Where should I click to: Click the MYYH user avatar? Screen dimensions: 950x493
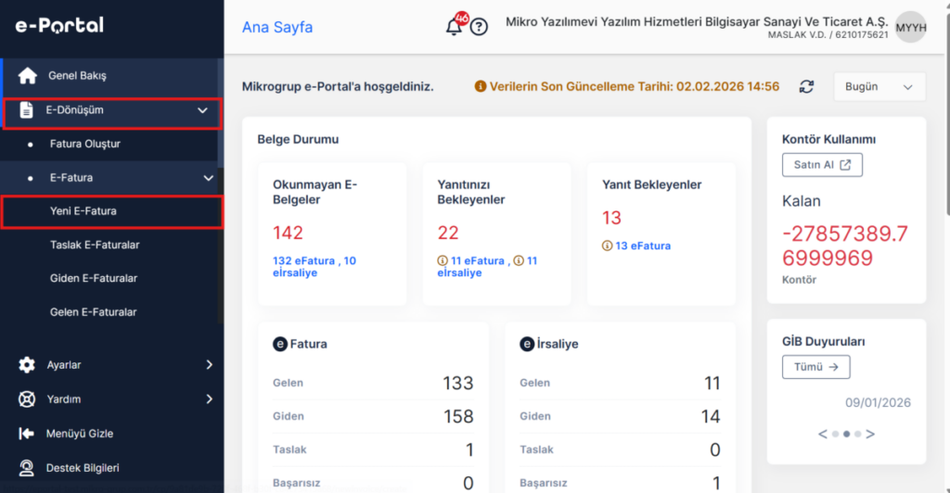(911, 27)
